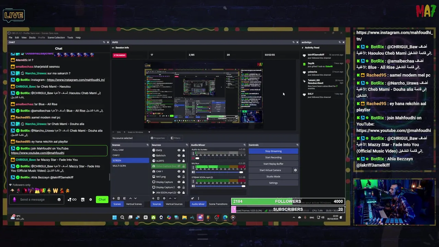Image resolution: width=439 pixels, height=247 pixels.
Task: Move scene up with arrow in Scenes toolbar
Action: [x=130, y=198]
